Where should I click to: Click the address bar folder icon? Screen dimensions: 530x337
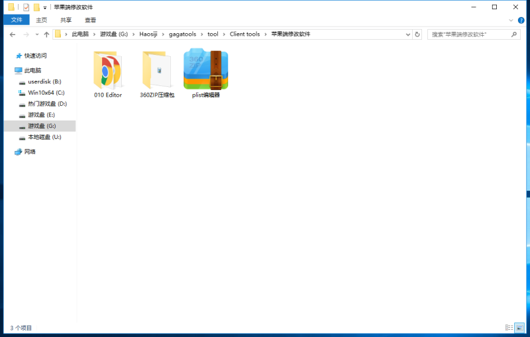58,34
